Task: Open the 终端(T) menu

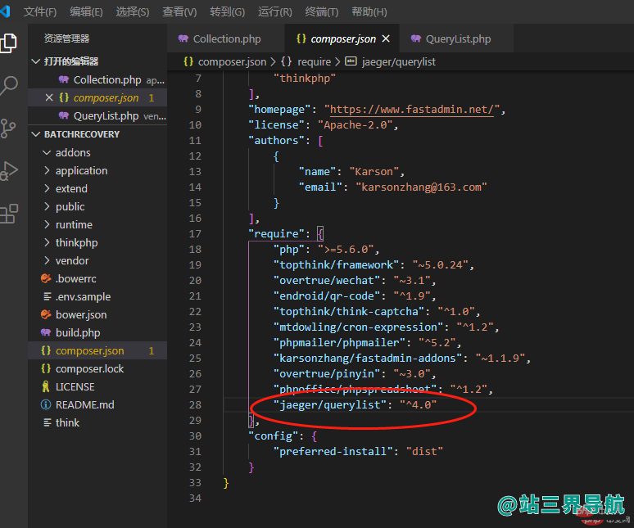Action: (321, 11)
